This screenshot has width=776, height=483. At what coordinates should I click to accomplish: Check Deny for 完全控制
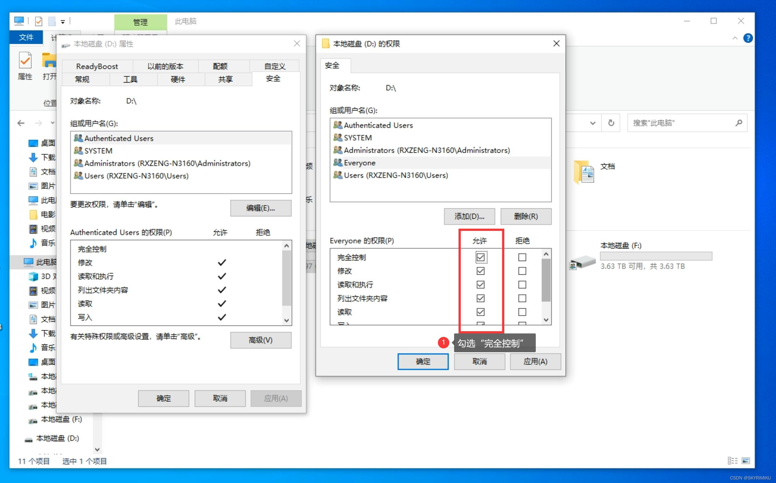(522, 257)
